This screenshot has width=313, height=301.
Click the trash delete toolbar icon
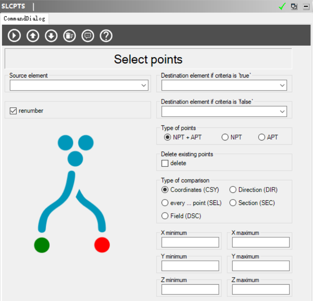(x=69, y=36)
